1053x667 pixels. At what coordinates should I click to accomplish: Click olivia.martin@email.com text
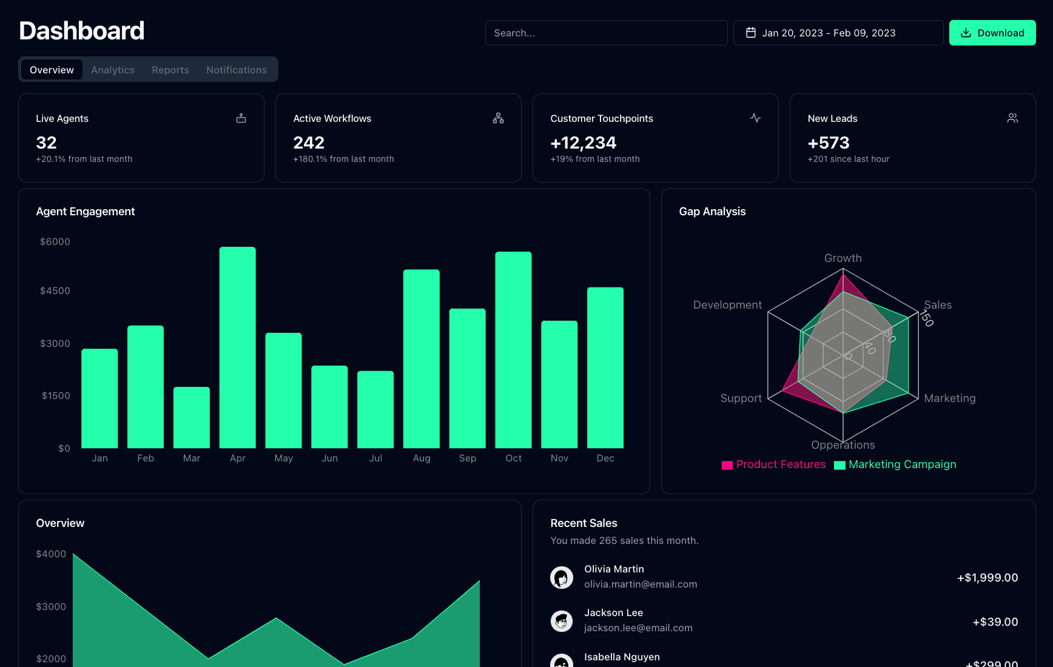641,585
